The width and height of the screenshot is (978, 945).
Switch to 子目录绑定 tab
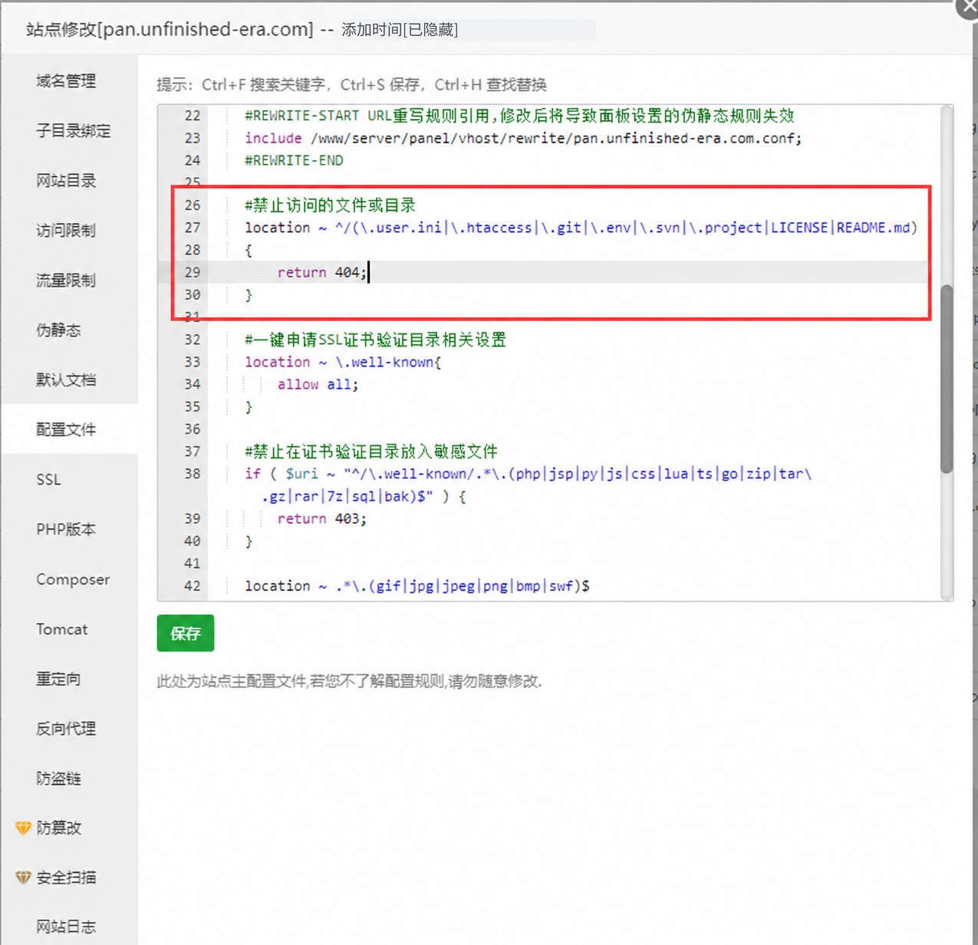(x=73, y=130)
